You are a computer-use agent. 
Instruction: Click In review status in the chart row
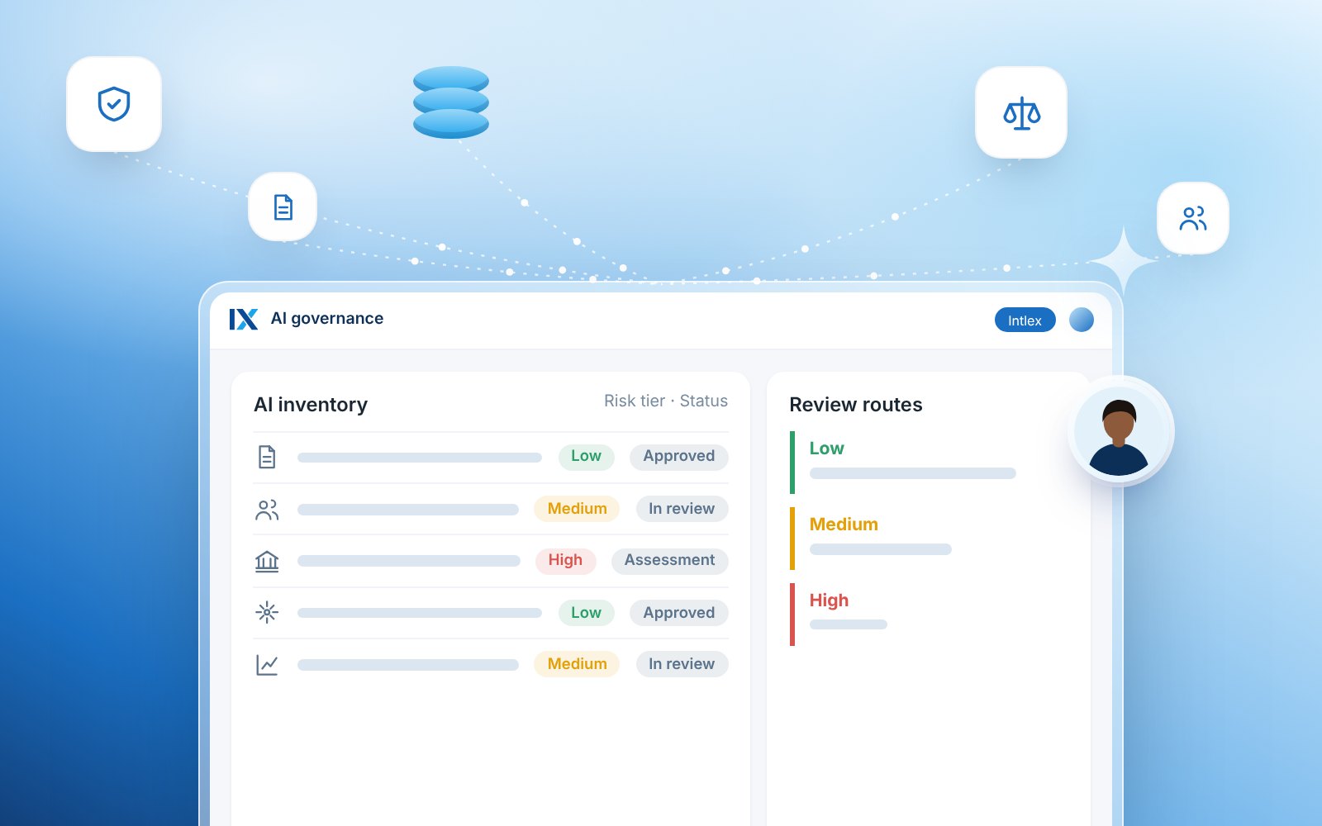pos(682,664)
